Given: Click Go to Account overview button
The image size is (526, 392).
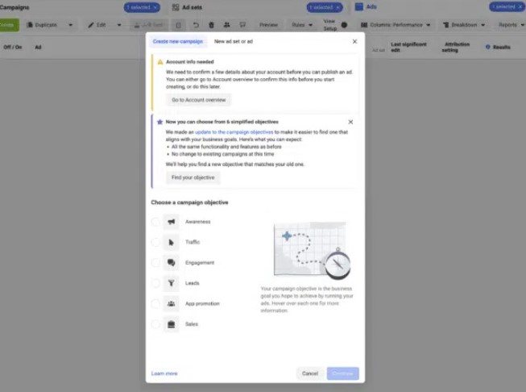Looking at the screenshot, I should [199, 100].
